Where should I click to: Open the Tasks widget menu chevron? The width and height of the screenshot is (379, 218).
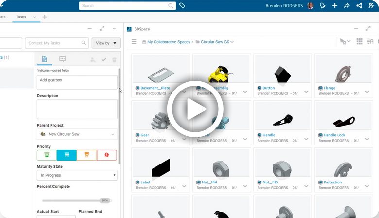point(114,29)
